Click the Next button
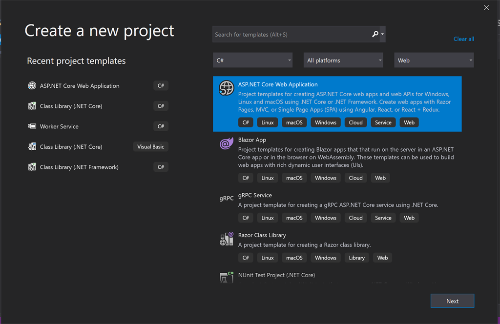500x324 pixels. click(x=452, y=301)
